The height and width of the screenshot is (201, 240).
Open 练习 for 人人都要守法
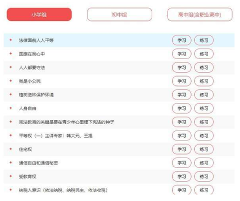(204, 67)
